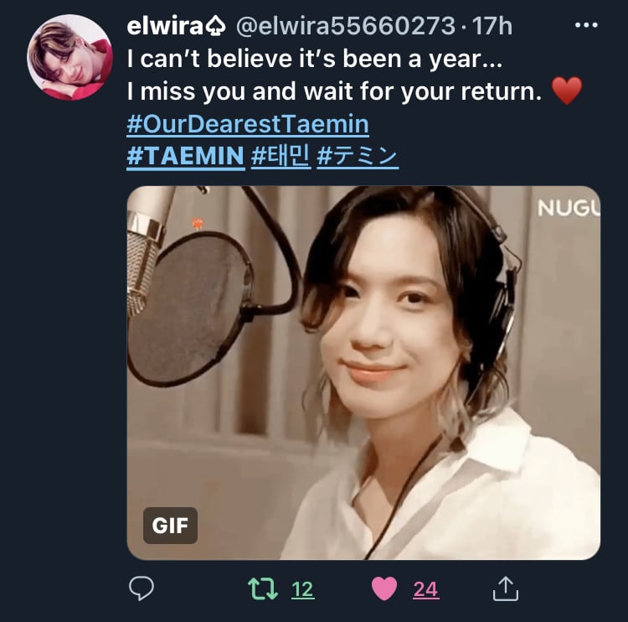Open the bold #TAEMIN hashtag
The image size is (628, 622).
[185, 156]
